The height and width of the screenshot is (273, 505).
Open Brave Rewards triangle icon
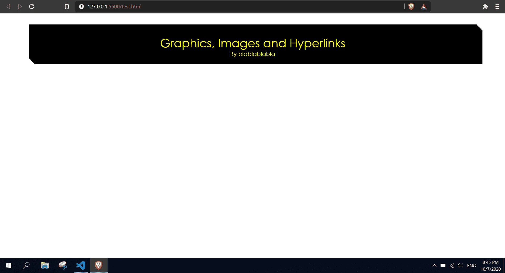423,7
